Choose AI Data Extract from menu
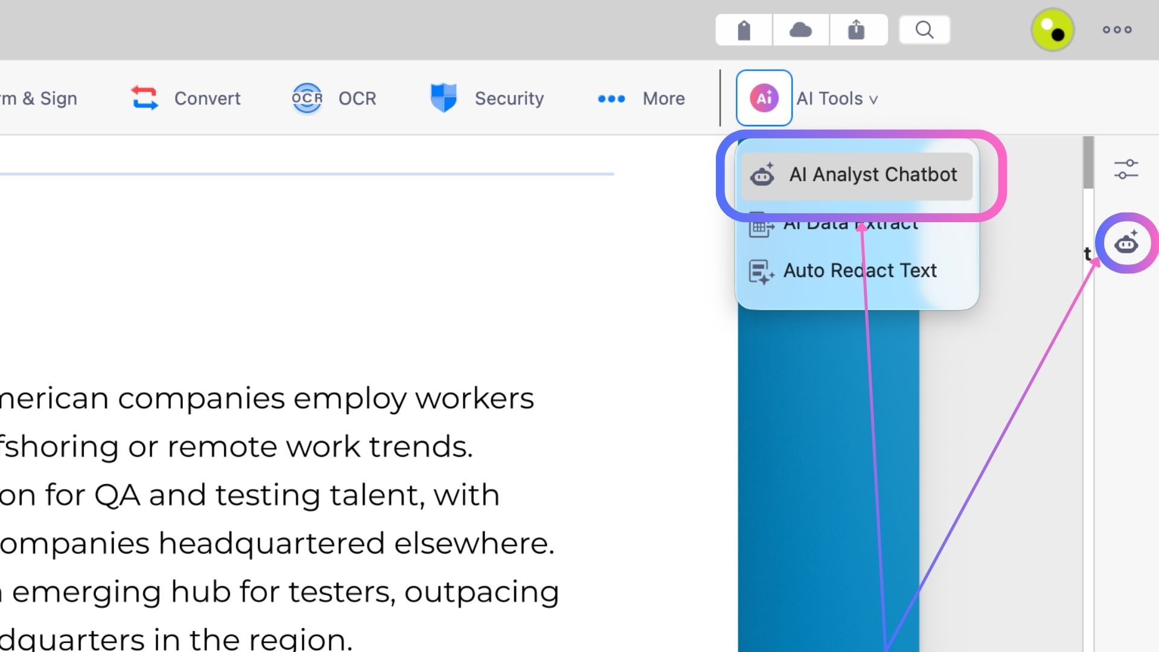 [851, 223]
